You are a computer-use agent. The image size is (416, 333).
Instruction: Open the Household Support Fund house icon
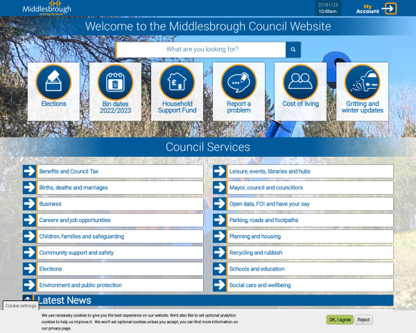[177, 82]
